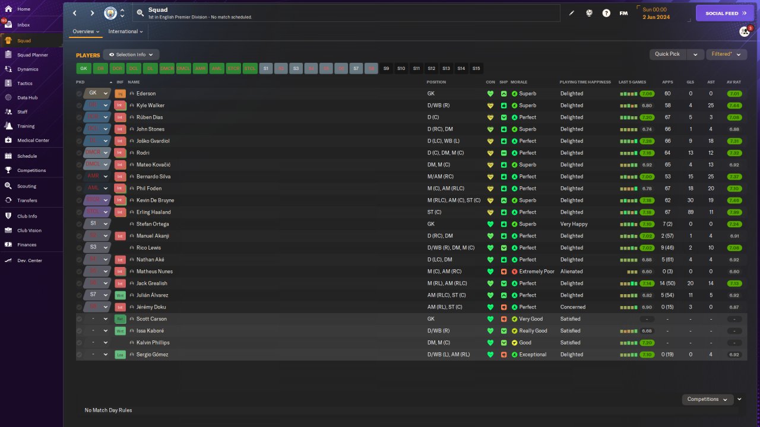760x427 pixels.
Task: Toggle the selection circle beside Scott Carson
Action: pos(80,319)
